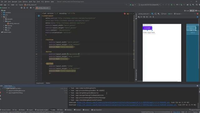Select Gradle Scripts in project tree

click(6, 32)
